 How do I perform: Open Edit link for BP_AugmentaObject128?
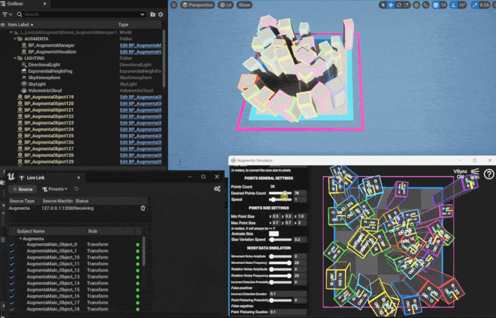pyautogui.click(x=140, y=155)
